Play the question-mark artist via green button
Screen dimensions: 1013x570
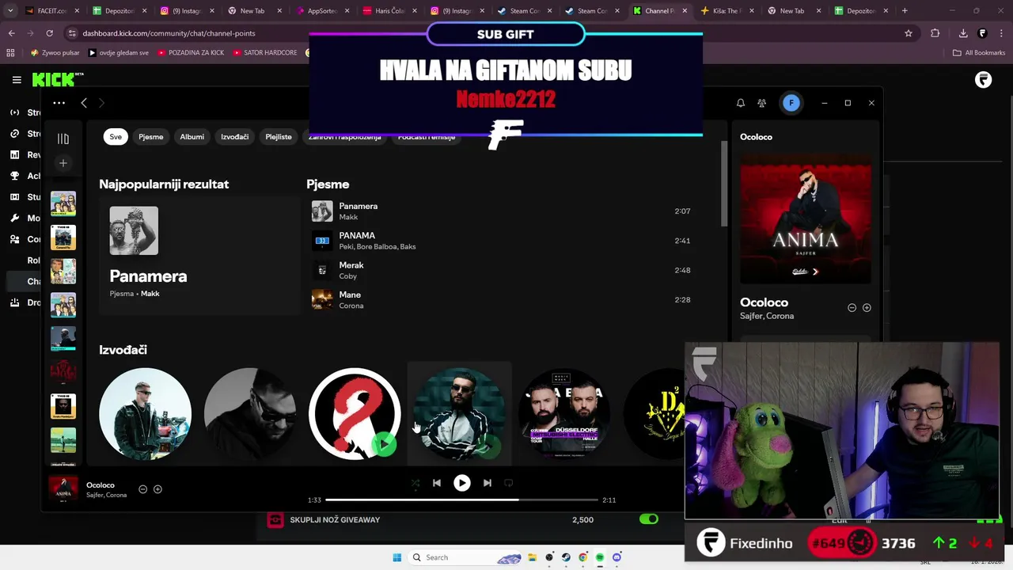(x=384, y=444)
